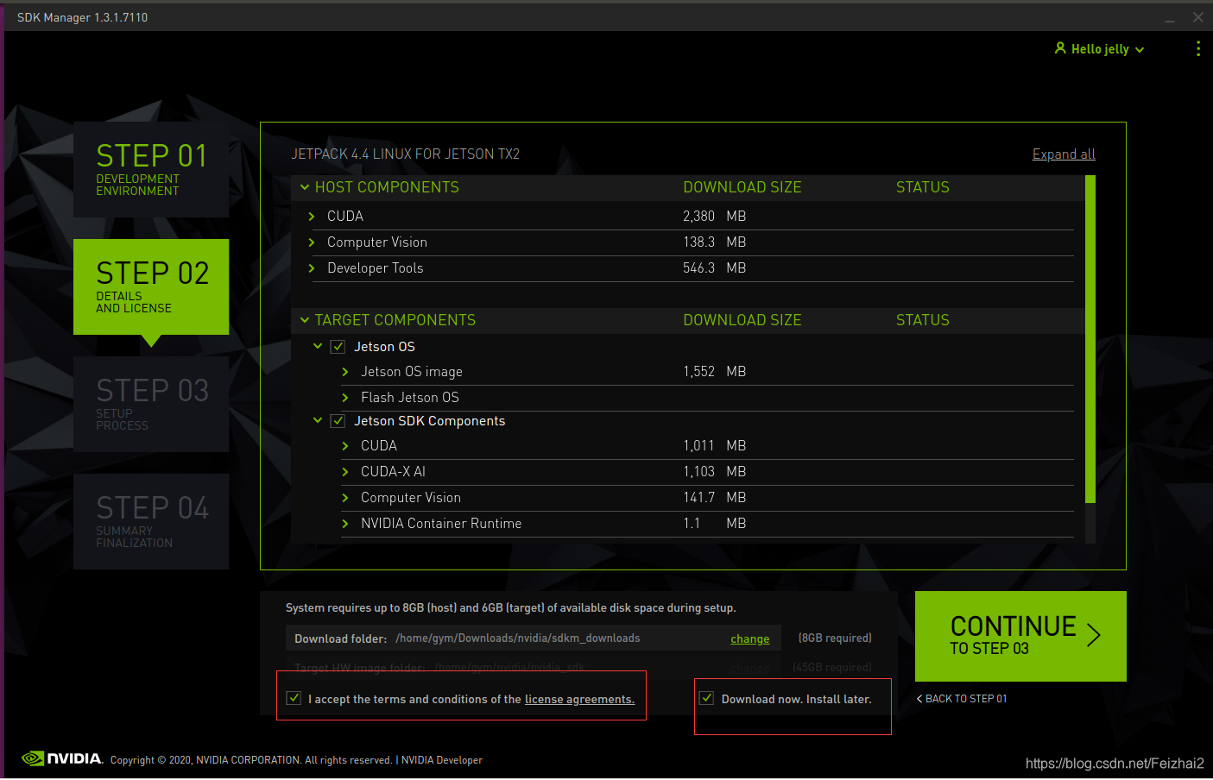
Task: Expand Developer Tools row
Action: (x=312, y=268)
